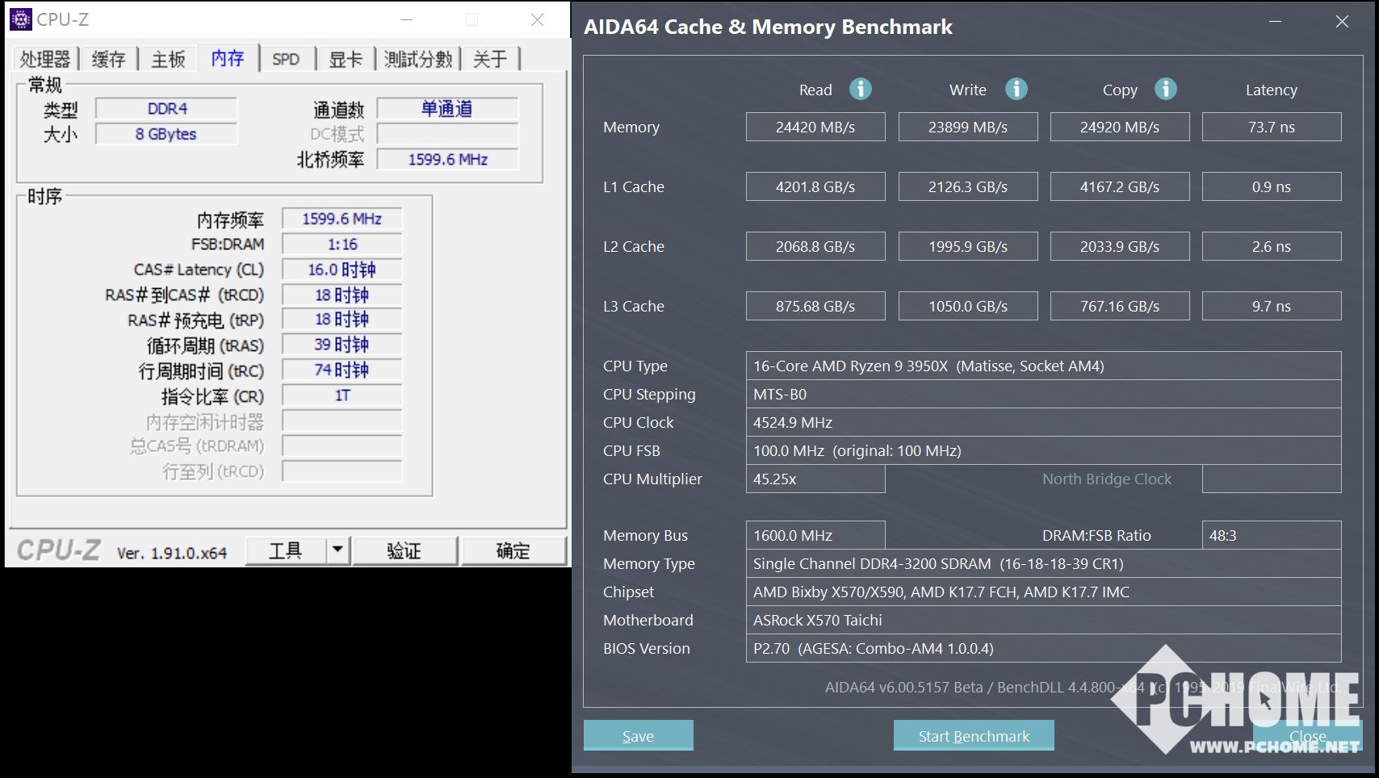Switch to the 缓存 tab in CPU-Z
Image resolution: width=1379 pixels, height=778 pixels.
tap(108, 59)
